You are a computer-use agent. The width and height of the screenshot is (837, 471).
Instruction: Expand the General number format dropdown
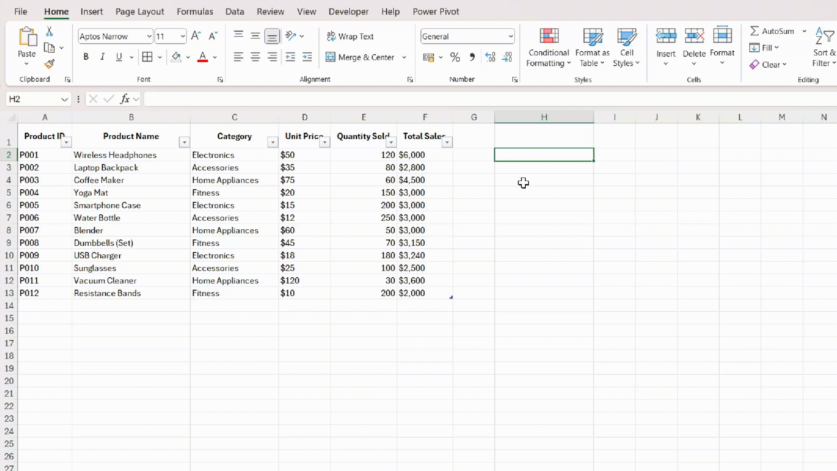510,36
